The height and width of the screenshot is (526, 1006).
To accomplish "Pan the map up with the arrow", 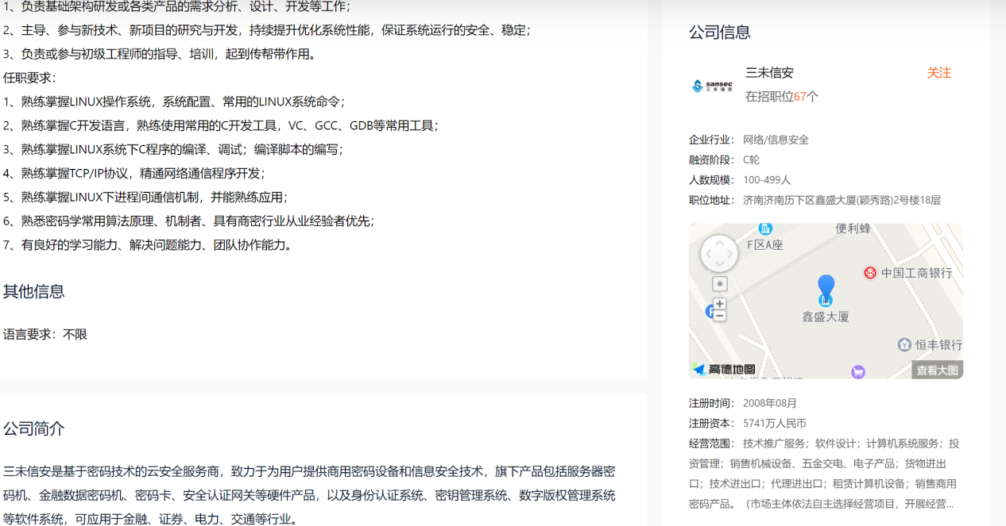I will pyautogui.click(x=719, y=244).
